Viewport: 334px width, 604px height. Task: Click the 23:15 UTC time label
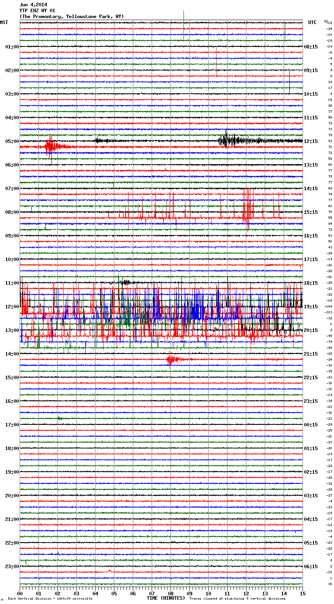pos(311,401)
